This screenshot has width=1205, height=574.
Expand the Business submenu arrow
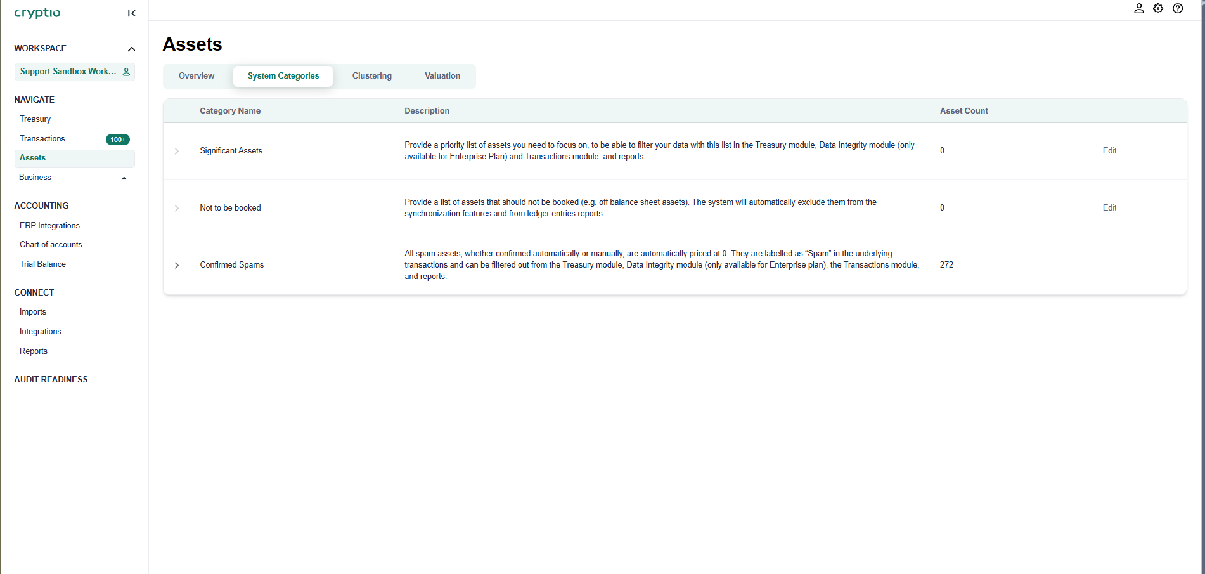pyautogui.click(x=124, y=178)
